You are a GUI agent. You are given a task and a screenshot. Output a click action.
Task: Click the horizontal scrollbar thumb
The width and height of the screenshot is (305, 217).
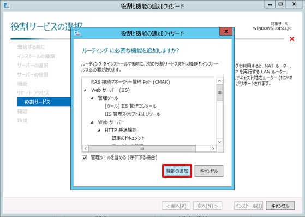pos(142,149)
